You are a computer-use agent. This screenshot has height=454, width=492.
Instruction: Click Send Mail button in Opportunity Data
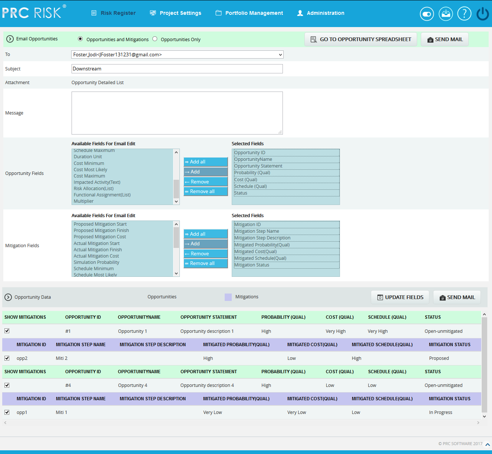tap(457, 297)
